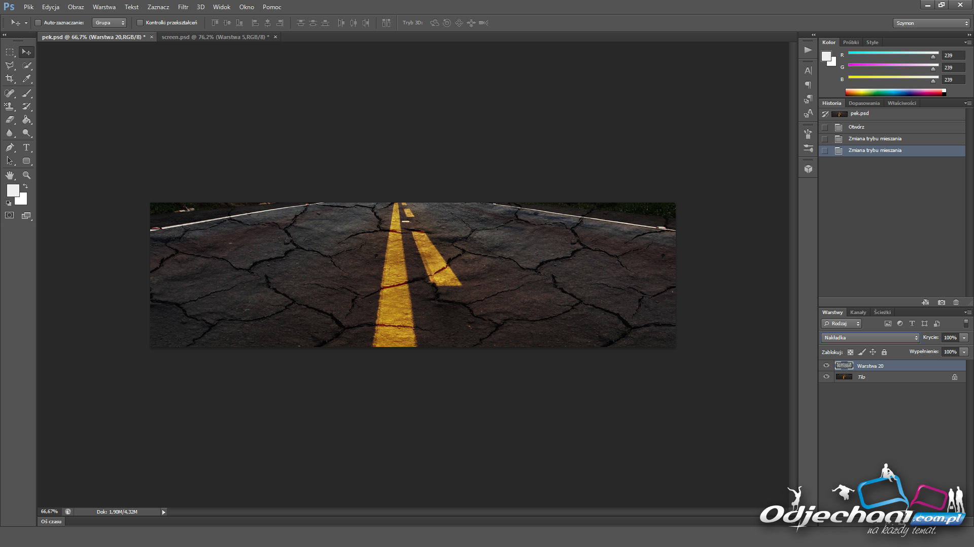This screenshot has width=974, height=547.
Task: Hide the Warstwa 20 layer
Action: click(826, 366)
